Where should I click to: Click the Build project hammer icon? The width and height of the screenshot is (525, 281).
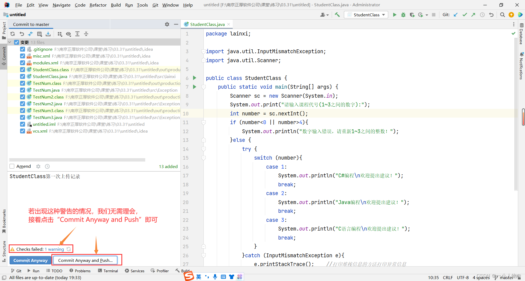click(337, 15)
